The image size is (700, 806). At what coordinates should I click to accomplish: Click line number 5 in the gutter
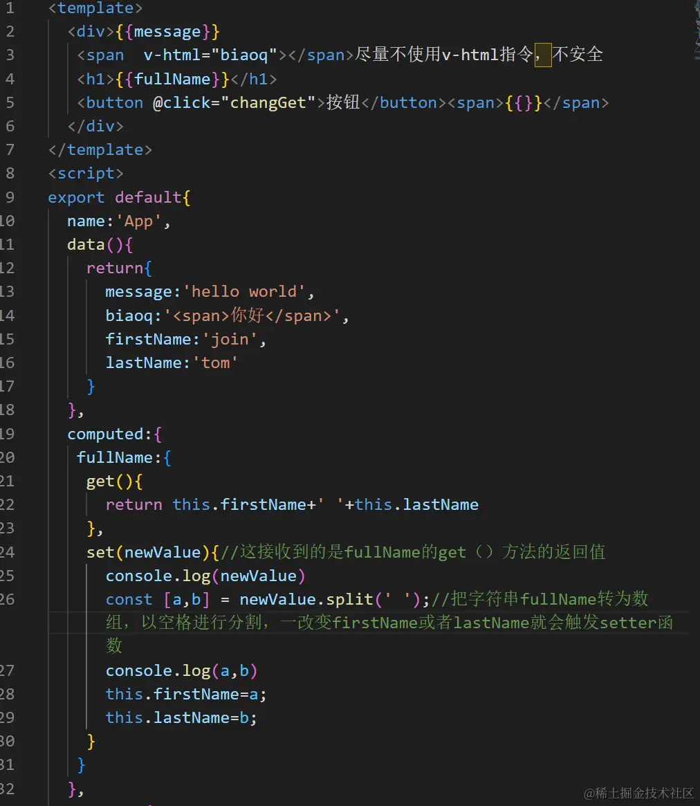(x=10, y=102)
